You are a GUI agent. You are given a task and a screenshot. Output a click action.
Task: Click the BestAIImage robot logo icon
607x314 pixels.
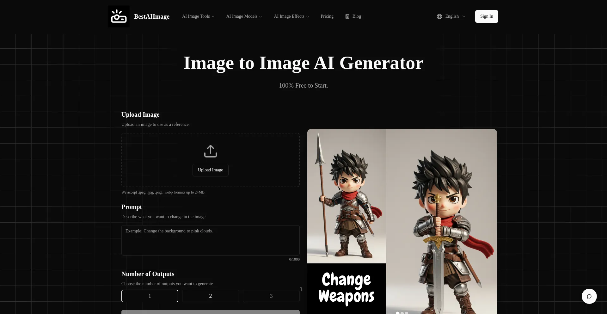point(119,16)
